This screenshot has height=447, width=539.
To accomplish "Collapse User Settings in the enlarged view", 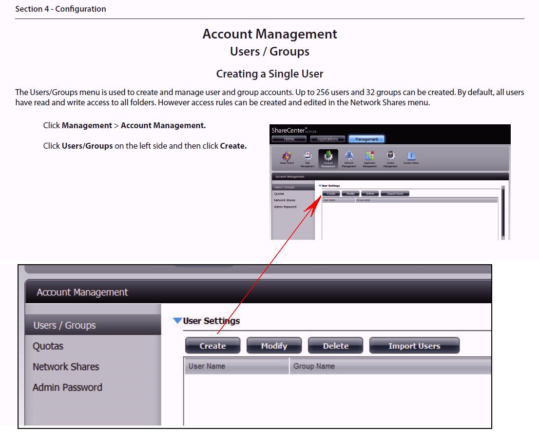I will (177, 321).
